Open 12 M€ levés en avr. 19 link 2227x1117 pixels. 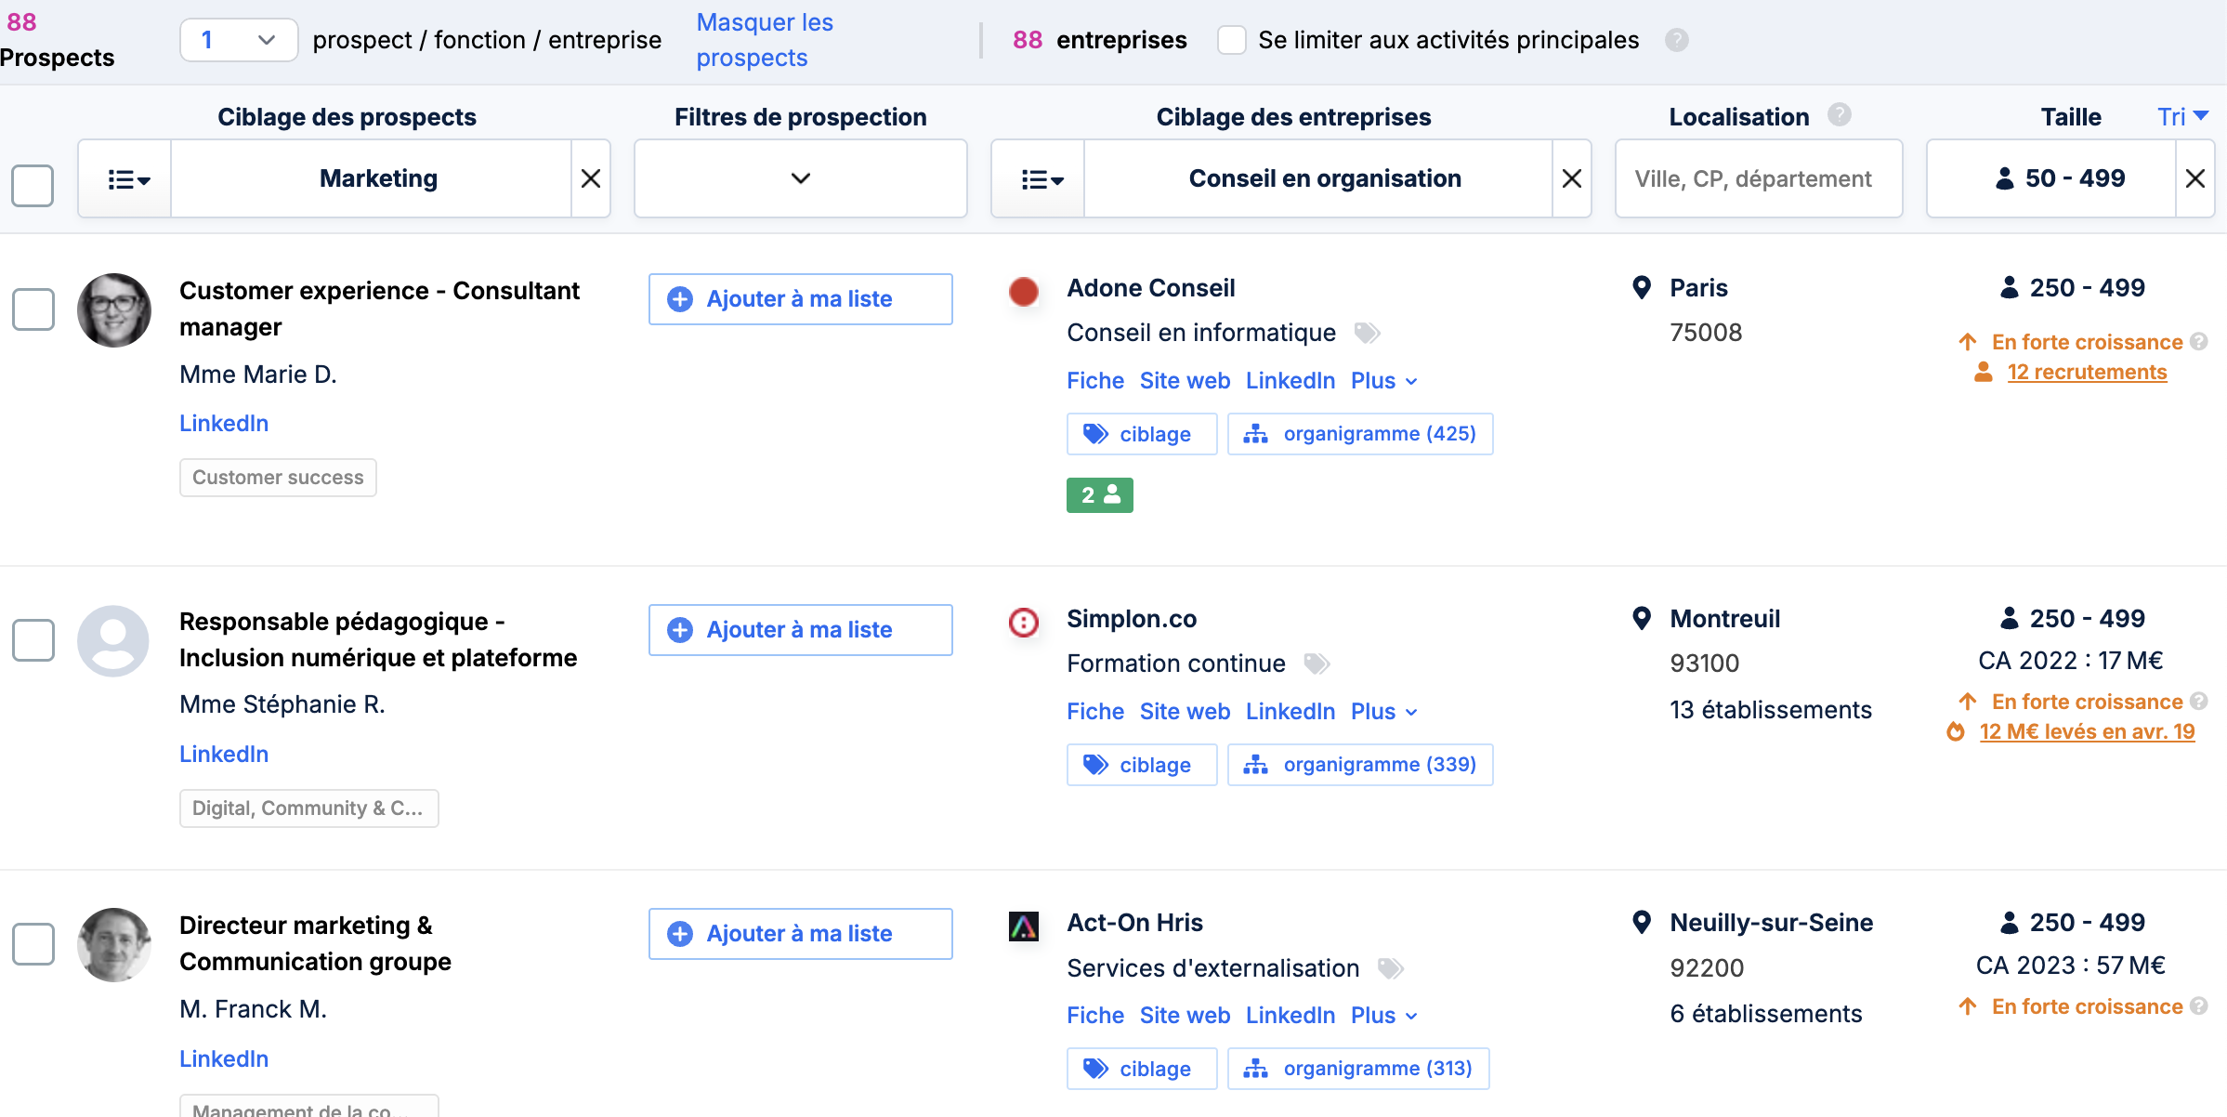(2087, 731)
